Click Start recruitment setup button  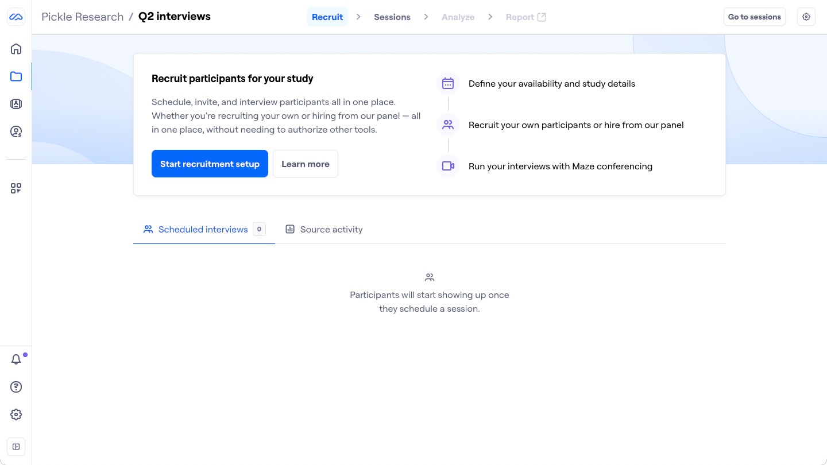[210, 164]
